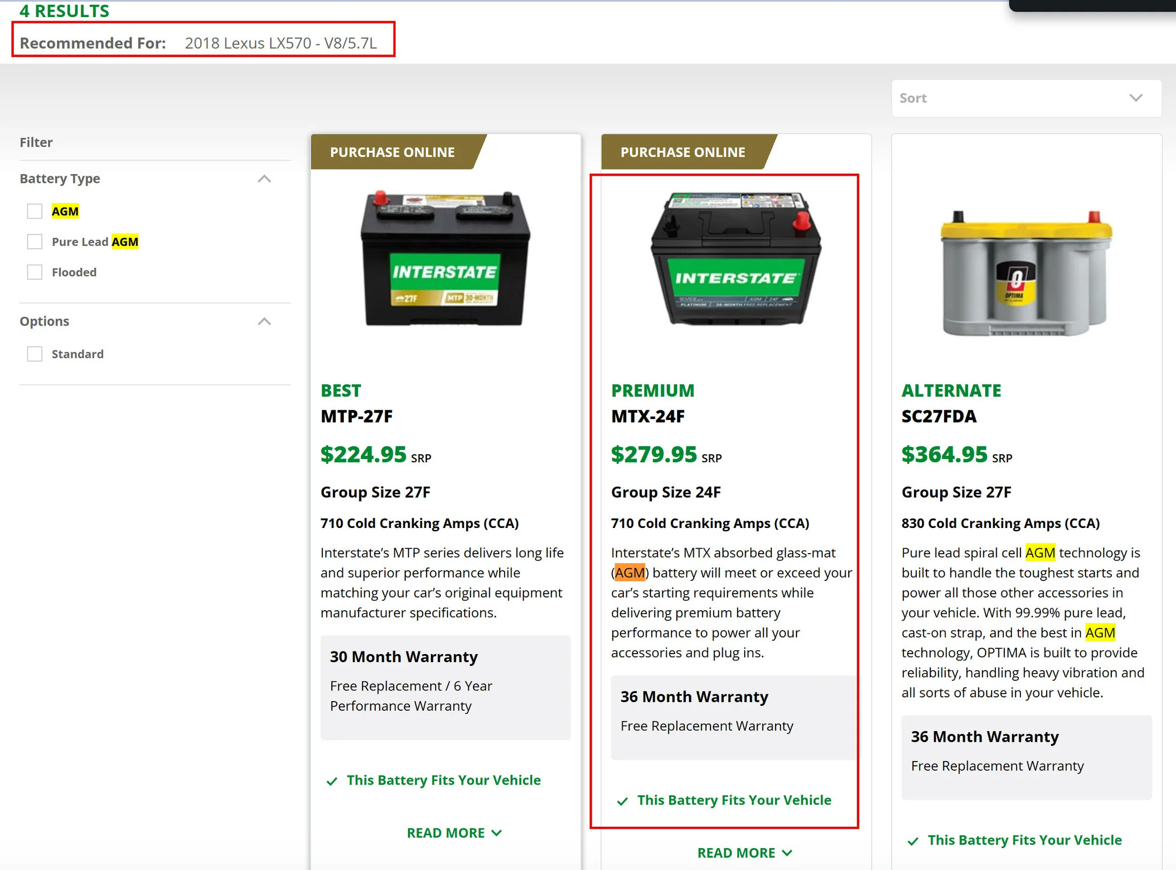Click the green checkmark on the SC27FDA fit notice
This screenshot has width=1176, height=870.
[913, 841]
